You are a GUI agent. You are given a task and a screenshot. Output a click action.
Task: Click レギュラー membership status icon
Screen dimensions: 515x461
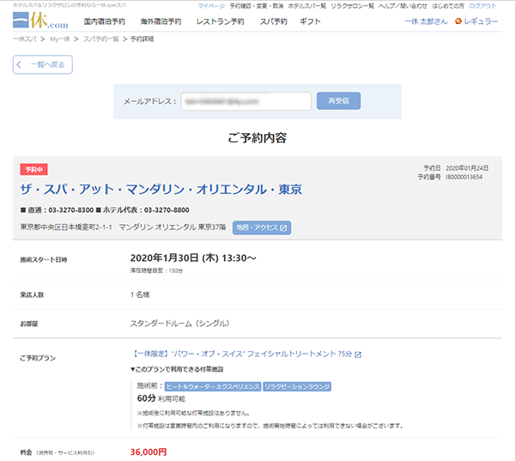tap(458, 21)
